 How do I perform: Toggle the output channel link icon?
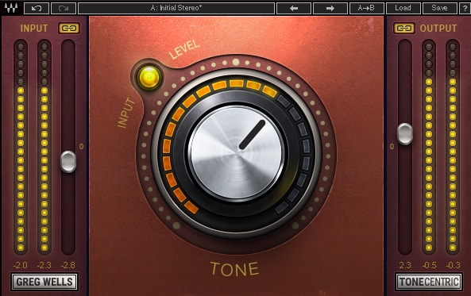click(x=404, y=29)
